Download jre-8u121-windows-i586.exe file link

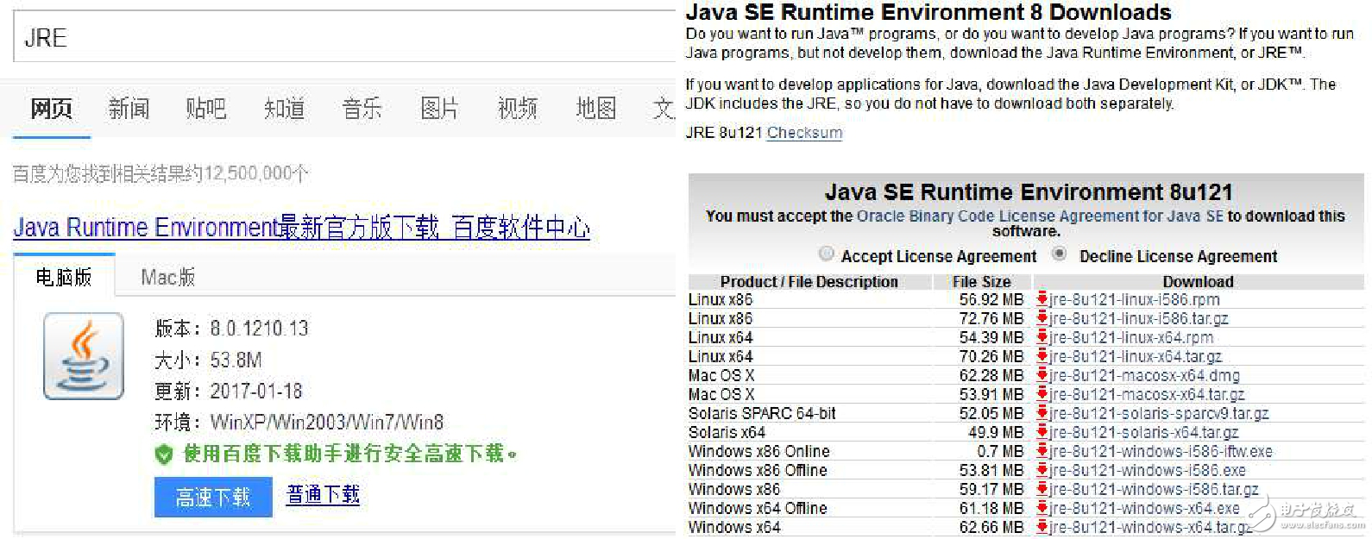tap(1149, 470)
